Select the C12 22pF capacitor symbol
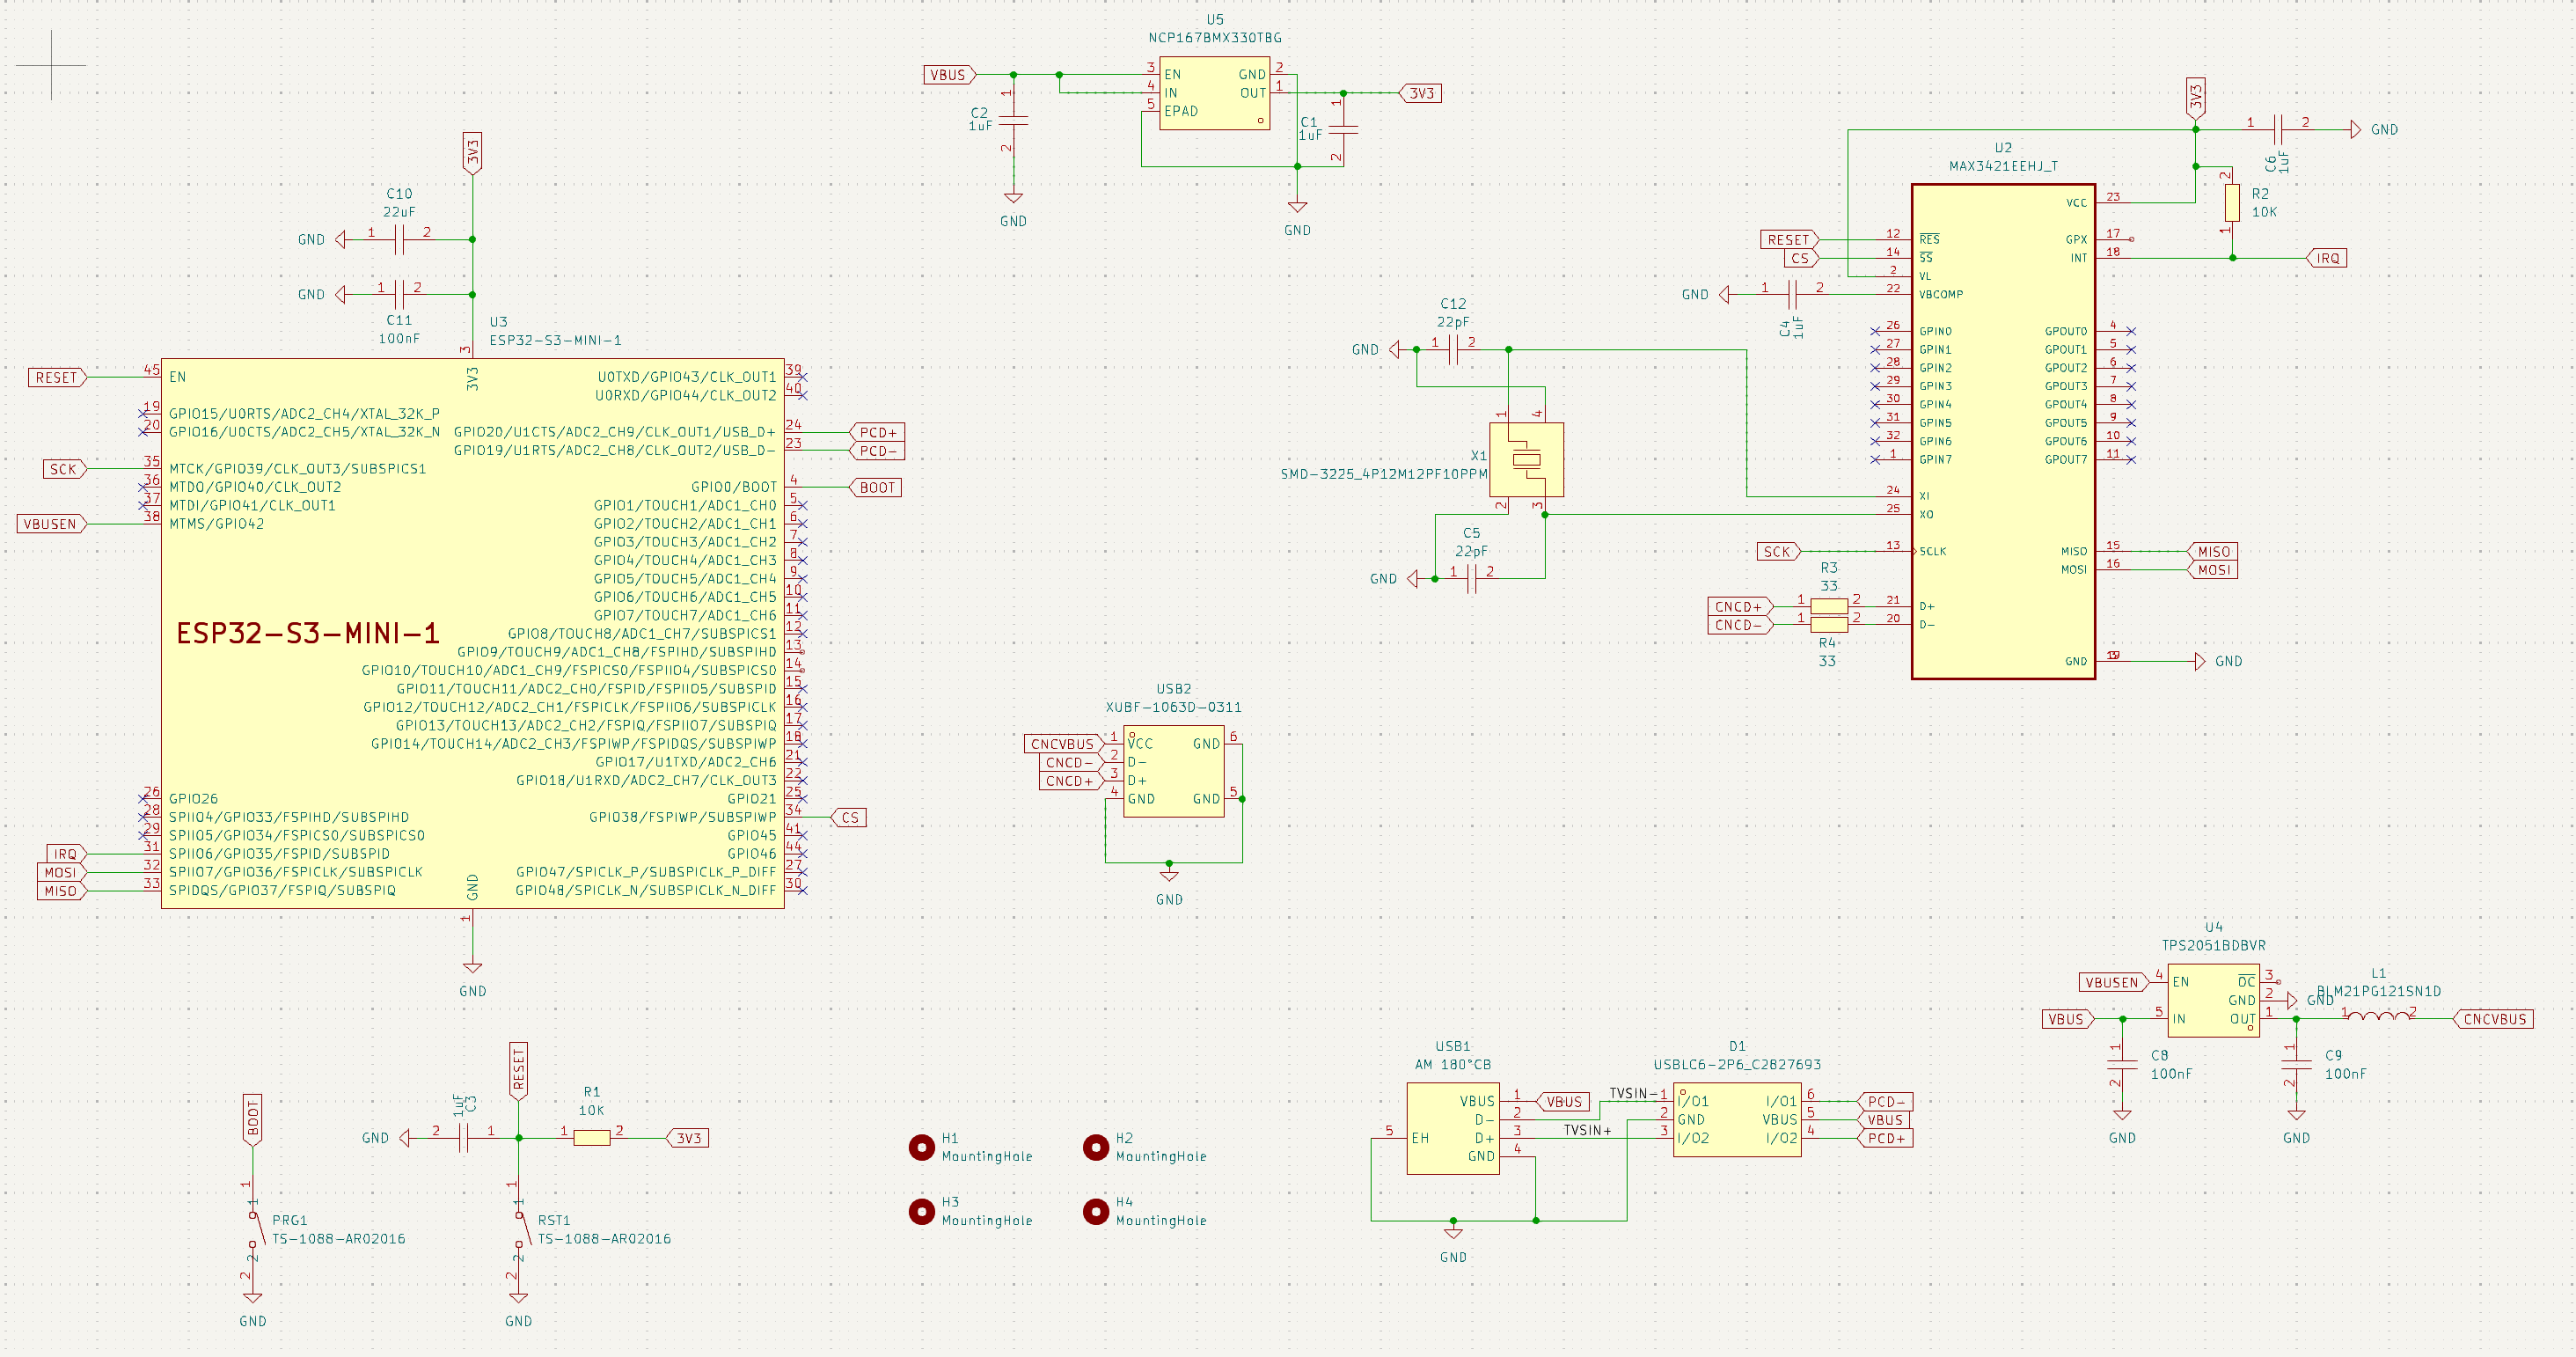This screenshot has width=2576, height=1357. pyautogui.click(x=1453, y=349)
